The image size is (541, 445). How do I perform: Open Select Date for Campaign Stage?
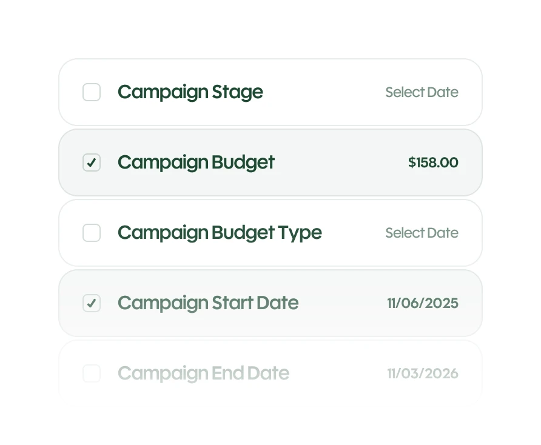[x=422, y=92]
